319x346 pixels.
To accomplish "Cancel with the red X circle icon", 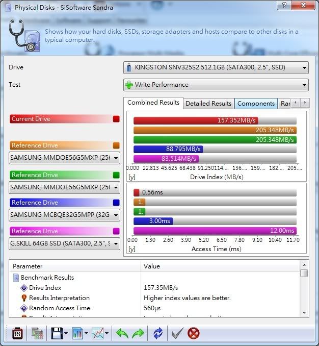I will point(194,333).
